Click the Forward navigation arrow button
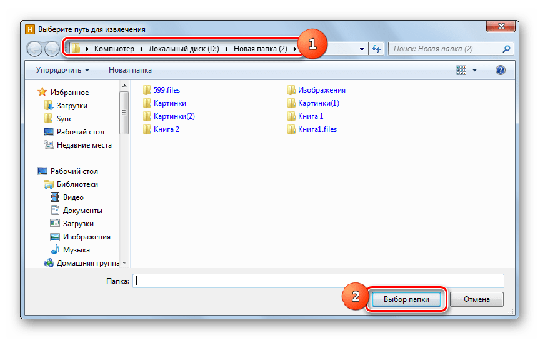This screenshot has width=540, height=340. [x=52, y=49]
